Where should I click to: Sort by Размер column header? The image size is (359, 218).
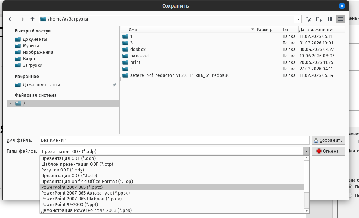(x=268, y=30)
